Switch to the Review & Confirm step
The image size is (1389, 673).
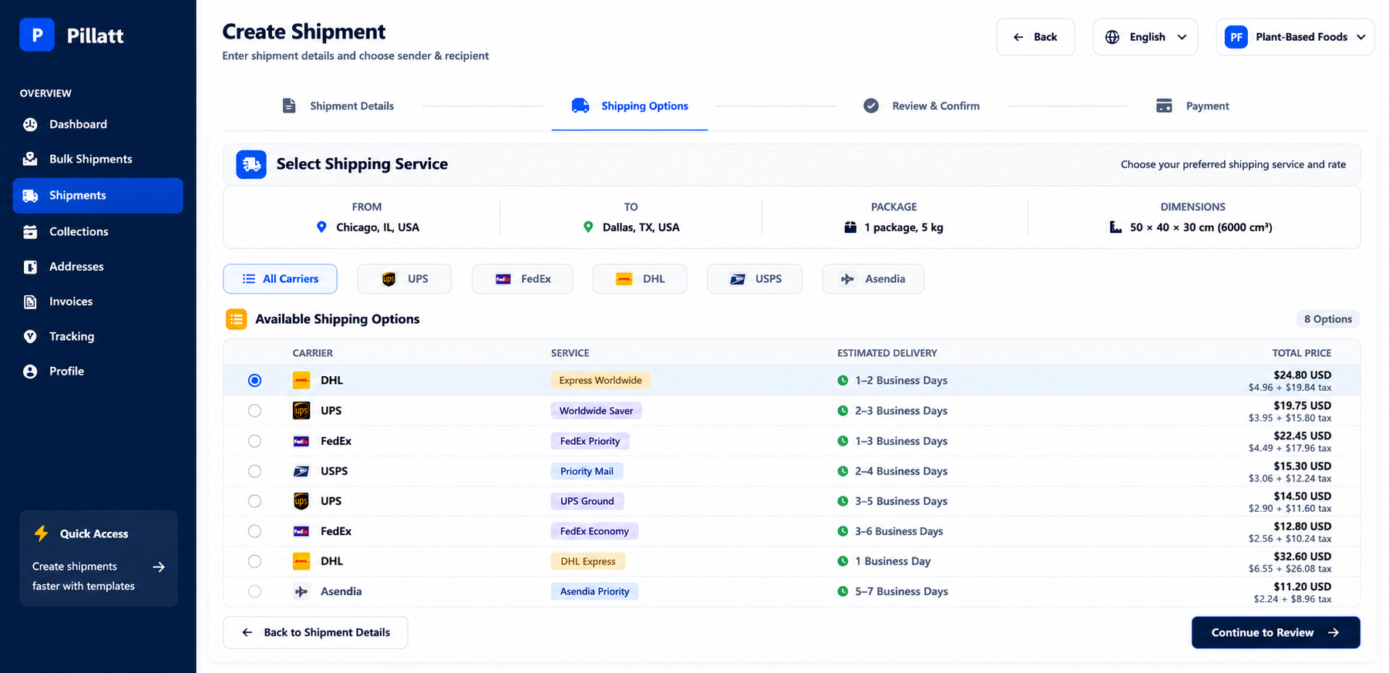[922, 106]
